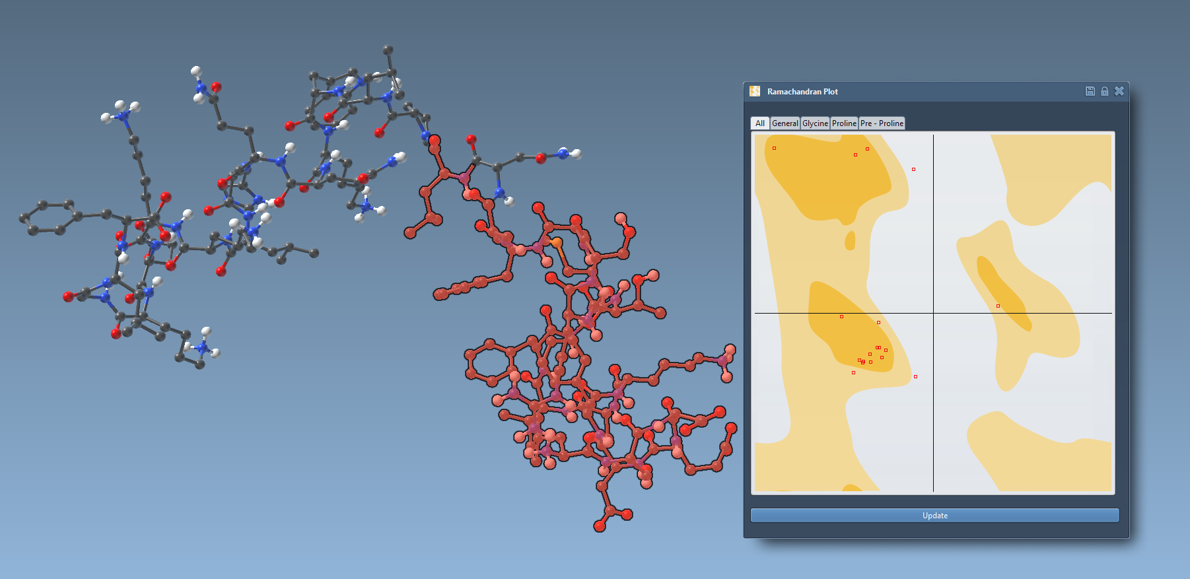Select the Glycine tab
The image size is (1190, 579).
click(x=815, y=123)
